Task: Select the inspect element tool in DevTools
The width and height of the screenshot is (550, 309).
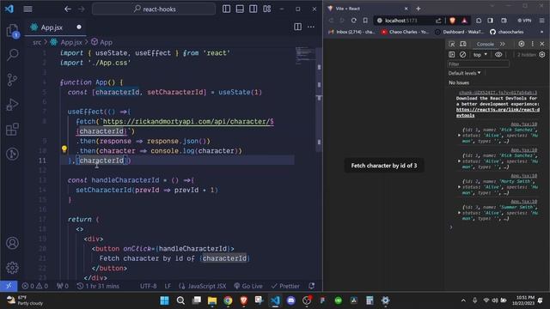Action: [x=452, y=44]
